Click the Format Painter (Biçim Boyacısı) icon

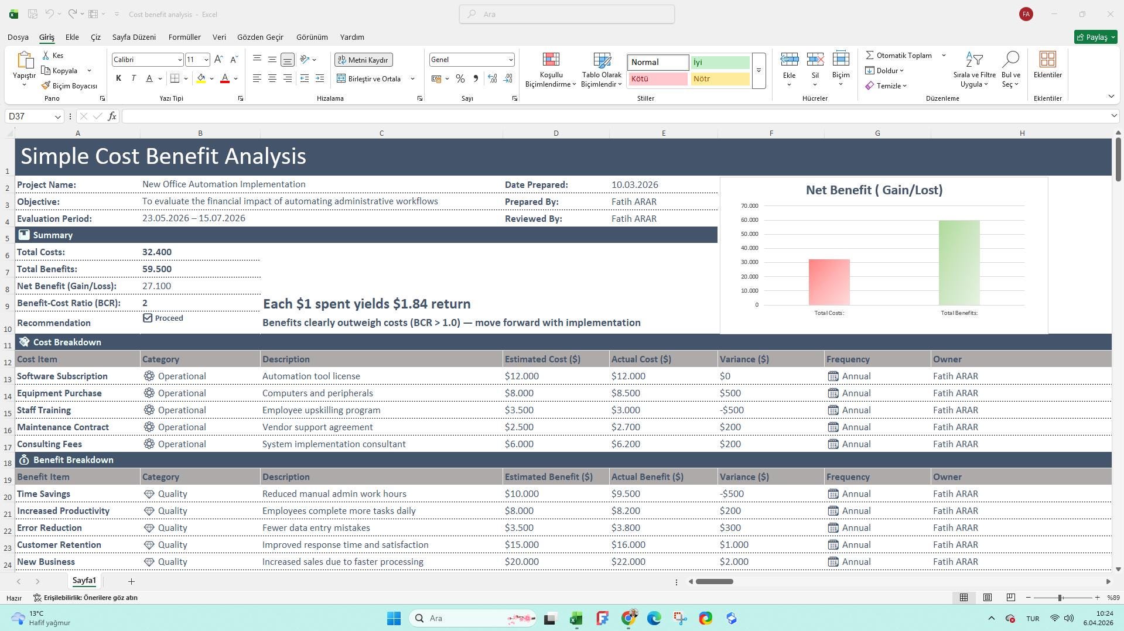click(x=46, y=86)
